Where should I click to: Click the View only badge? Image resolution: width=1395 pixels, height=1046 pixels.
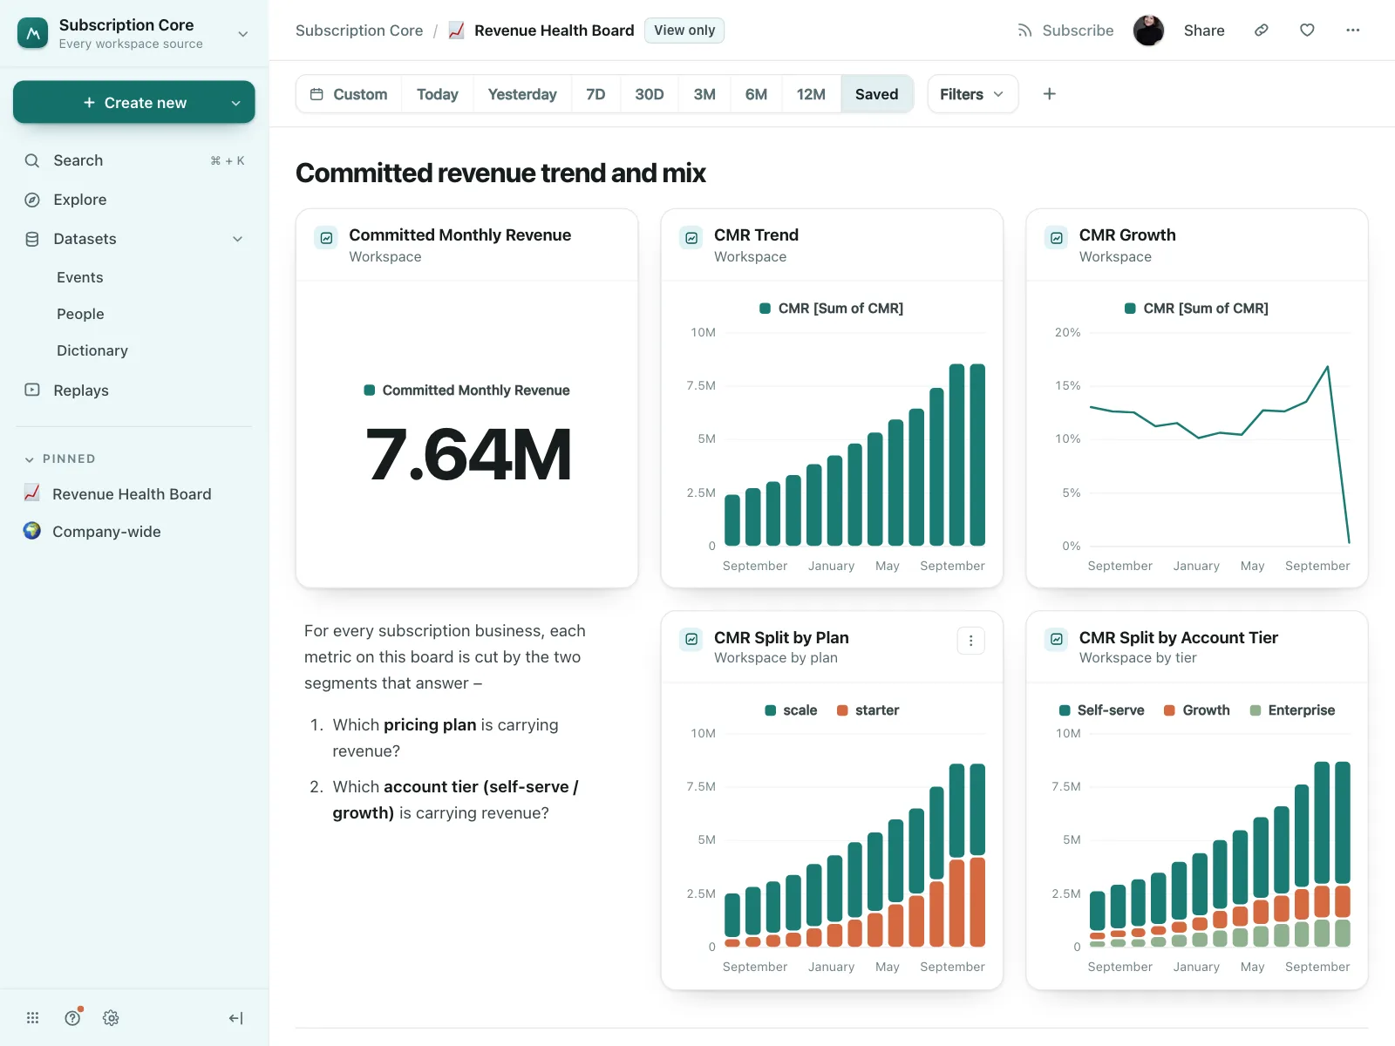pos(684,31)
